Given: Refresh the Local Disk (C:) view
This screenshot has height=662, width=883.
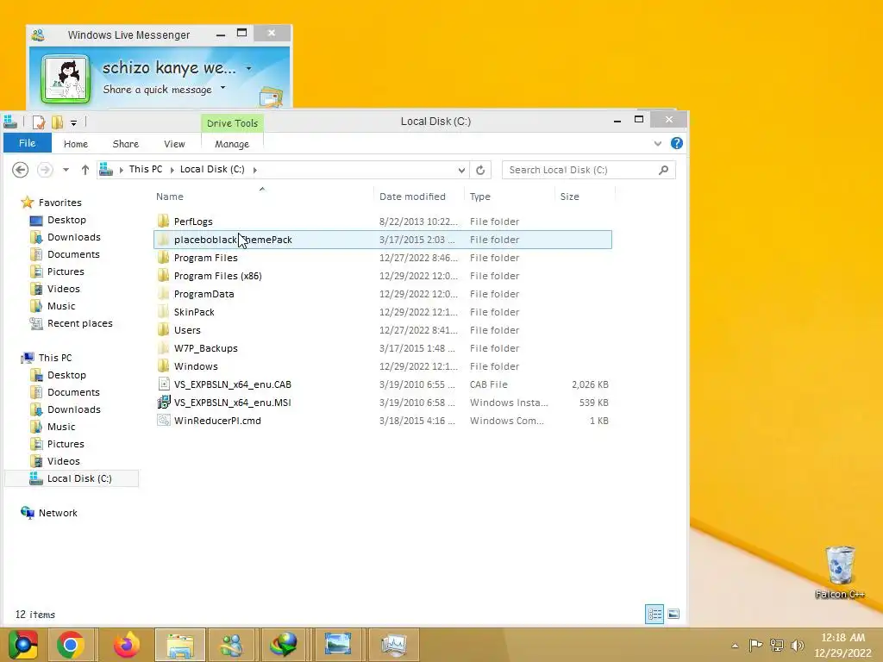Looking at the screenshot, I should tap(480, 170).
